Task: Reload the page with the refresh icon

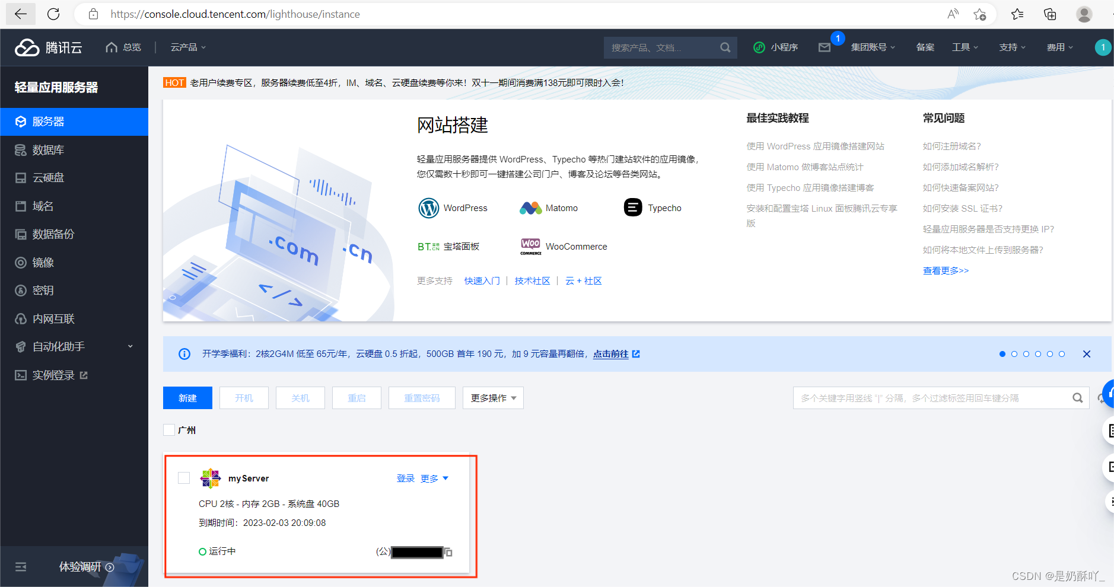Action: point(53,14)
